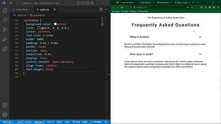Screen dimensions: 221x124
Task: Click 'justify-content: space-between;' code line
Action: click(50, 62)
